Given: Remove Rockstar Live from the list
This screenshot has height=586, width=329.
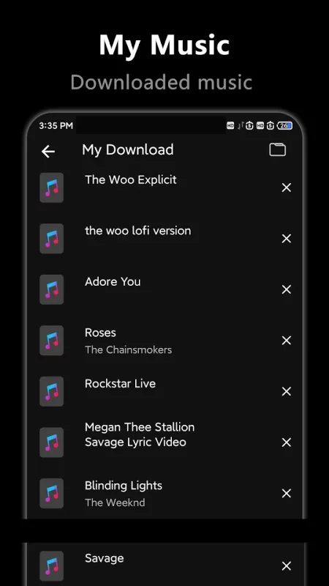Looking at the screenshot, I should (286, 391).
